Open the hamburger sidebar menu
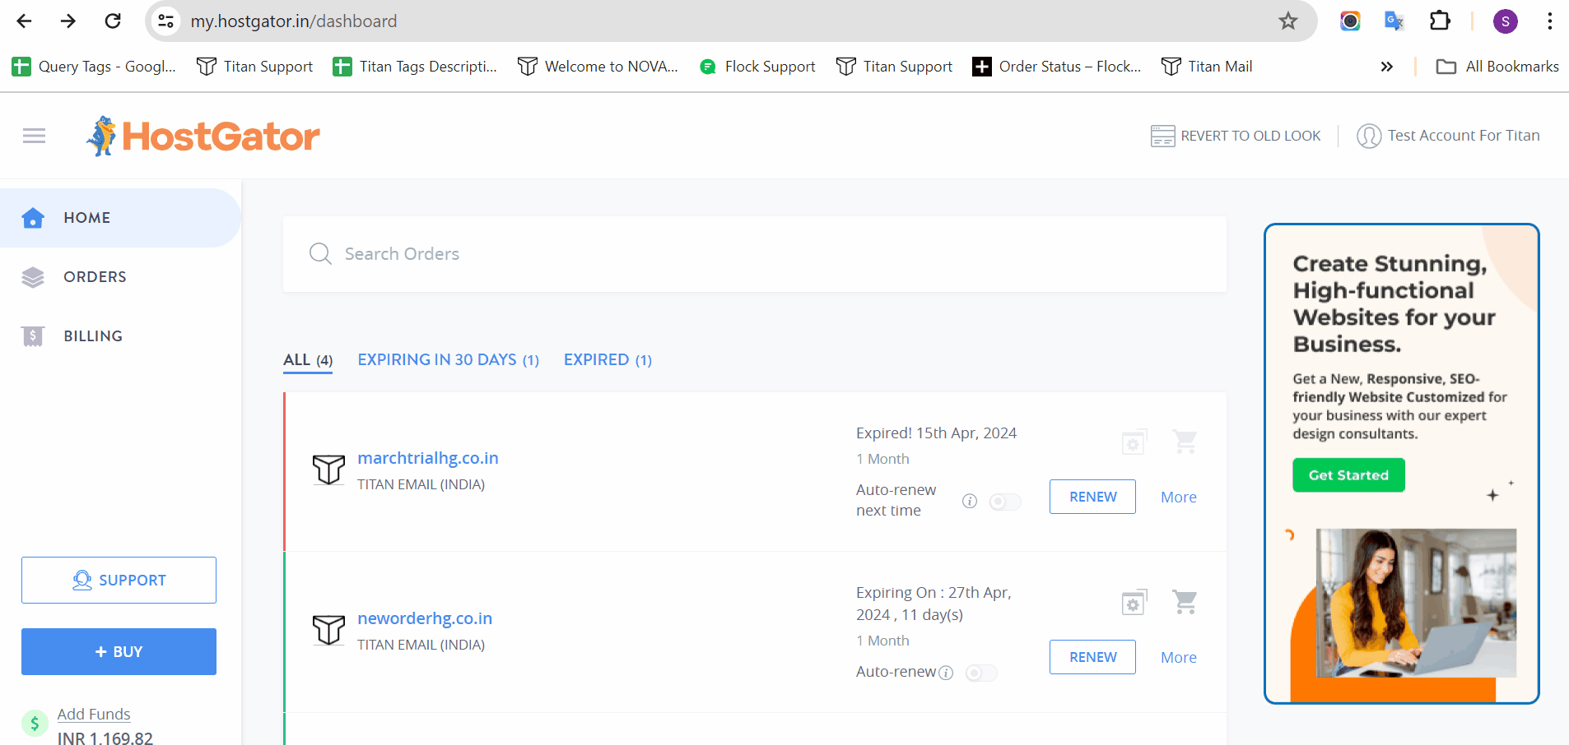The height and width of the screenshot is (745, 1569). click(x=34, y=136)
